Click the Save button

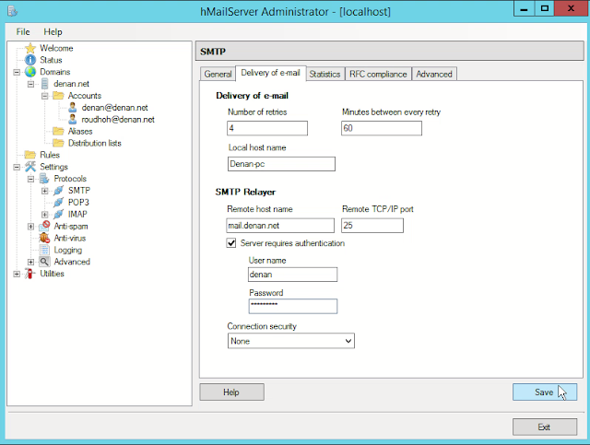pos(545,392)
